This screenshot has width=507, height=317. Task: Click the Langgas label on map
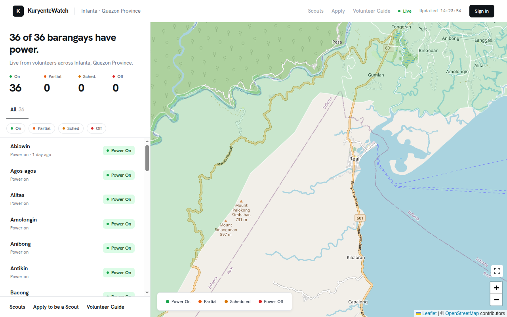point(483,40)
